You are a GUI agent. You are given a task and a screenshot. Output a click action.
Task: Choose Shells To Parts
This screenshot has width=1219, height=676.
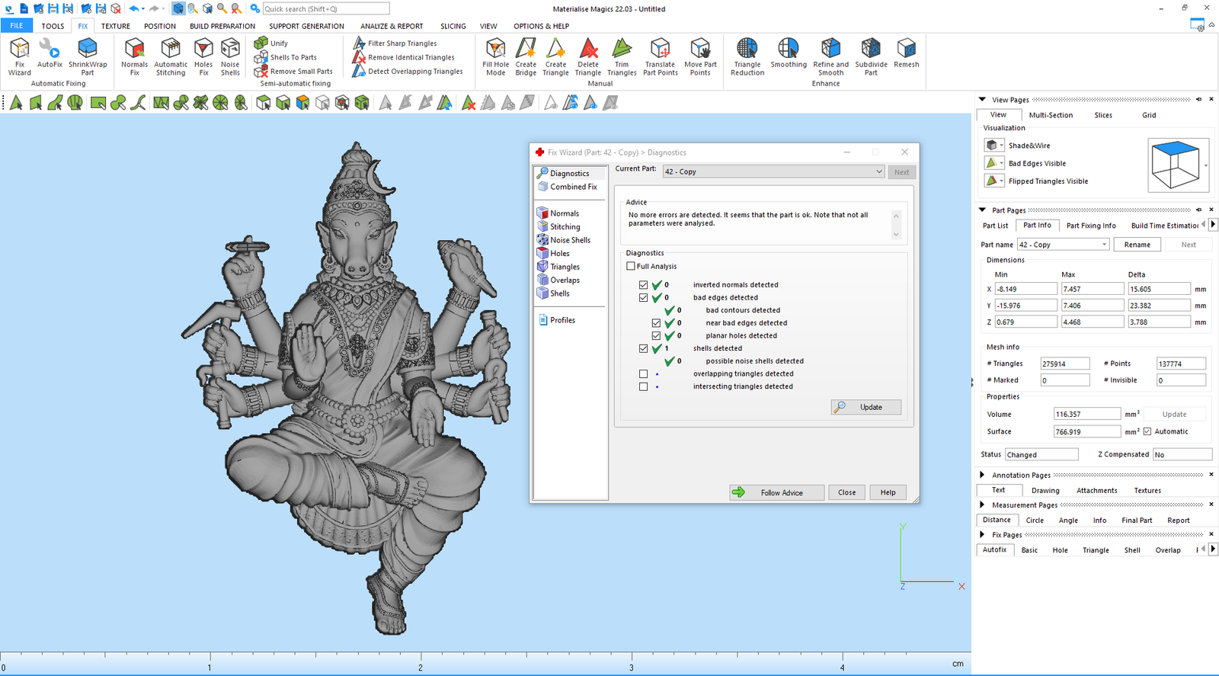286,57
